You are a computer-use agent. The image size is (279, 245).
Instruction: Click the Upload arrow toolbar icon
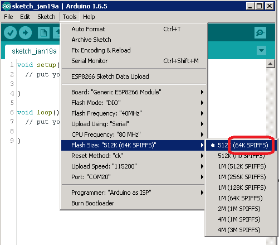point(25,33)
